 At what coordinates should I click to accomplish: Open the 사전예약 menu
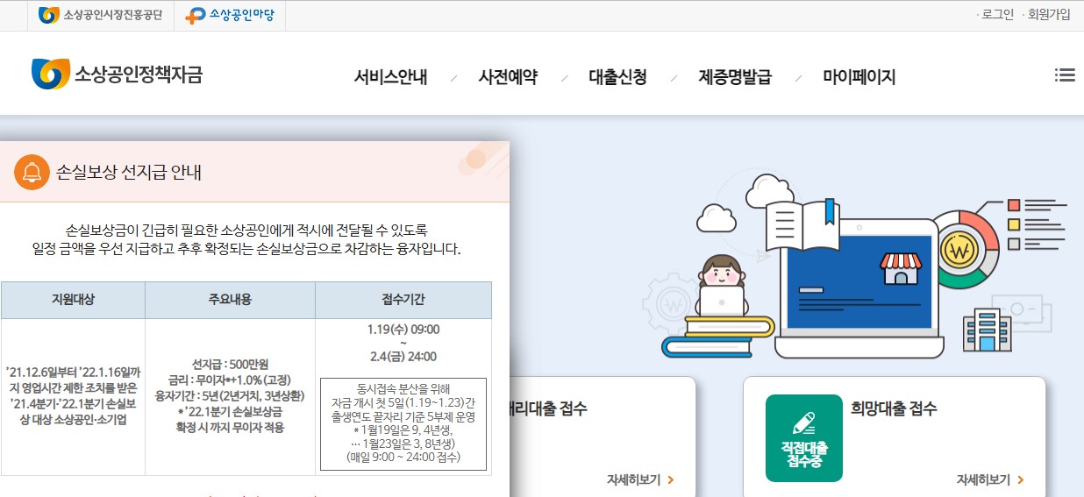click(508, 77)
